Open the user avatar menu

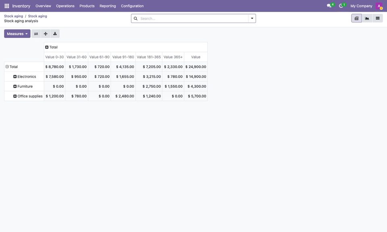pyautogui.click(x=379, y=6)
